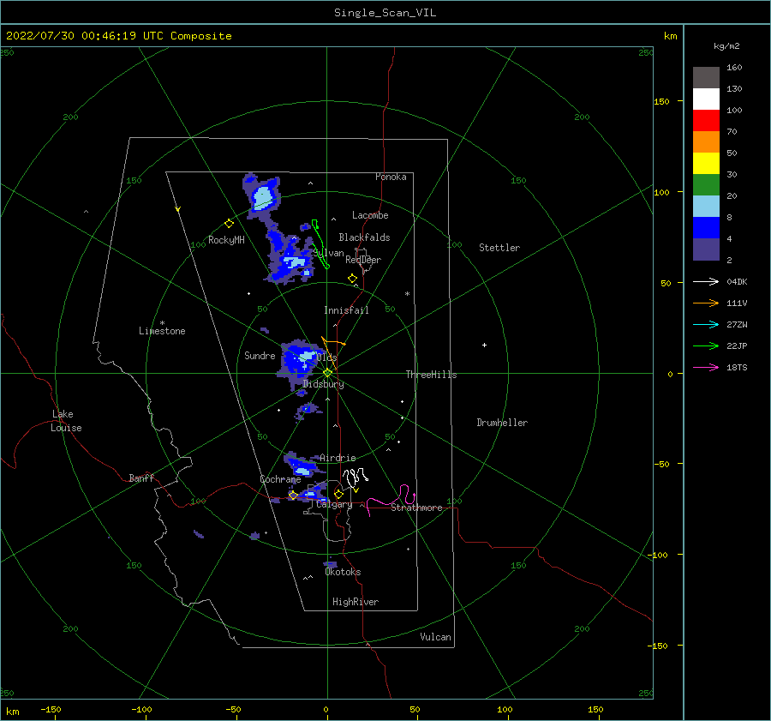The image size is (771, 721).
Task: Click the RockyMH label
Action: (226, 240)
